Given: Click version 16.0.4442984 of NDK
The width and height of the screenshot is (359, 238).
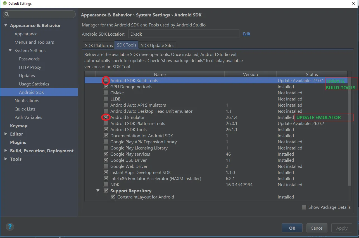Looking at the screenshot, I should [x=239, y=185].
